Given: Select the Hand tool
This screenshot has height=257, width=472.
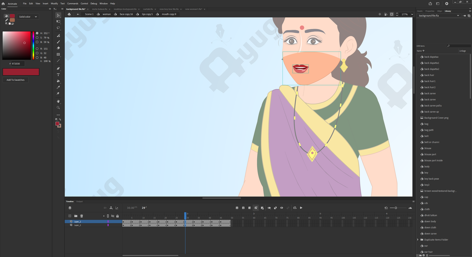Looking at the screenshot, I should 58,101.
